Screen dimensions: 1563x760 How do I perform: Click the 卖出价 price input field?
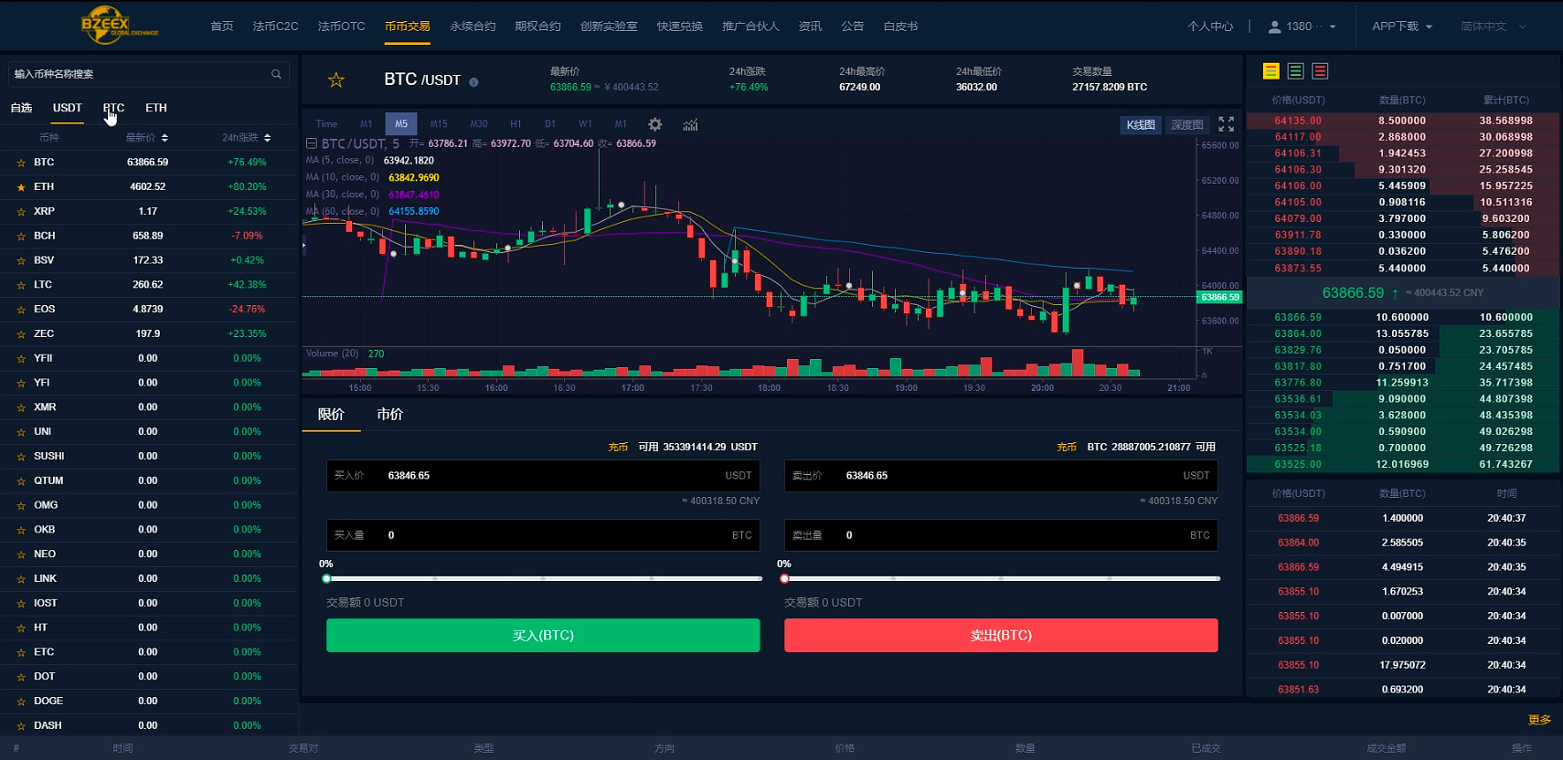coord(1001,476)
